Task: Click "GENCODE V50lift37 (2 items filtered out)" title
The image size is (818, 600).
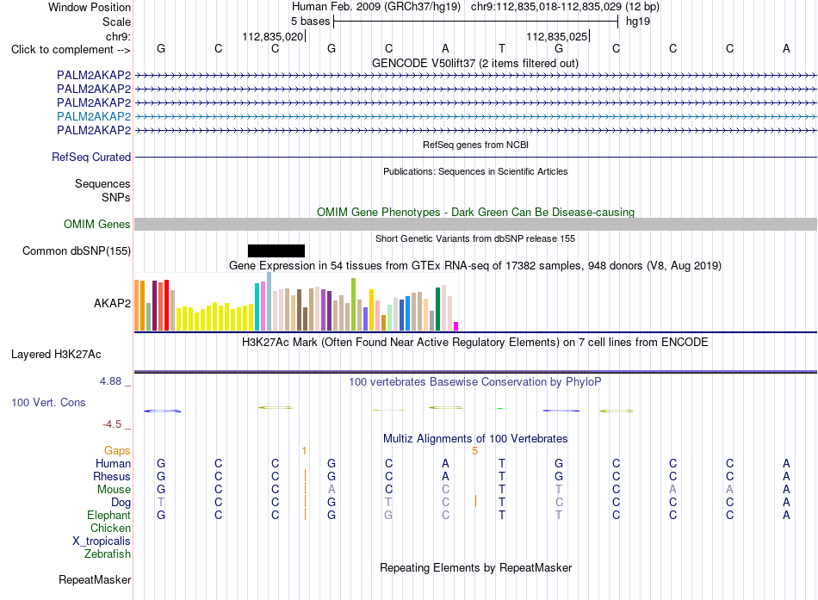Action: pos(475,63)
